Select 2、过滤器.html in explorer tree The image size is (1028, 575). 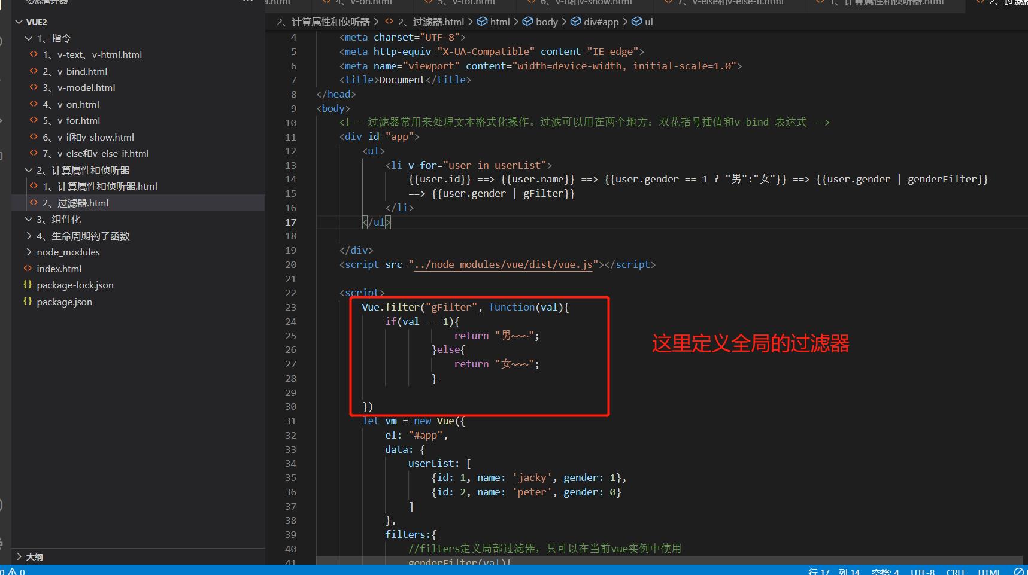[x=138, y=203]
